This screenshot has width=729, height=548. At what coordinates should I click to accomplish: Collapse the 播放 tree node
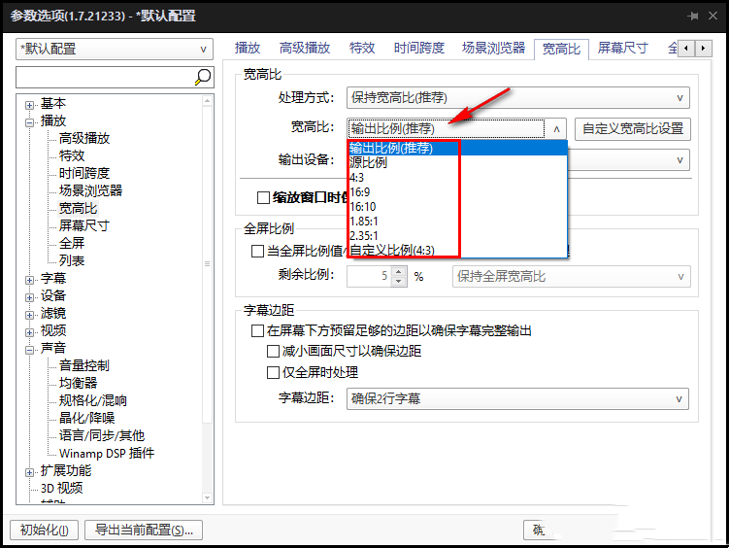coord(29,122)
